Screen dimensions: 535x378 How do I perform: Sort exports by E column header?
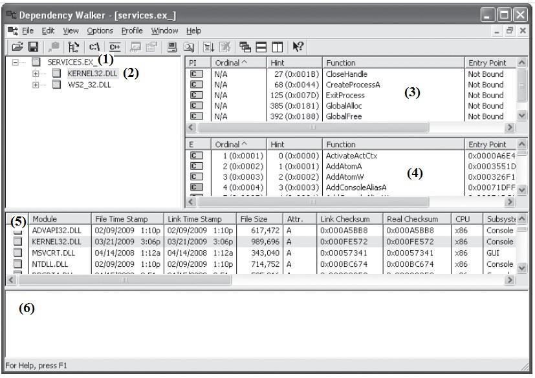[198, 145]
